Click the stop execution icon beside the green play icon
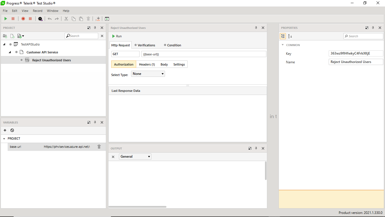 pyautogui.click(x=13, y=19)
